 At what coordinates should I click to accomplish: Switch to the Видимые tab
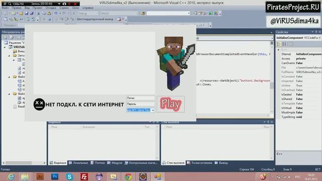click(58, 163)
